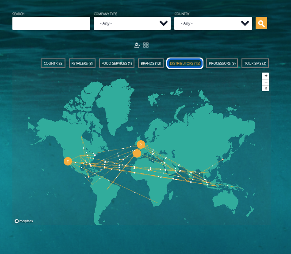Open the Country dropdown

click(x=213, y=23)
